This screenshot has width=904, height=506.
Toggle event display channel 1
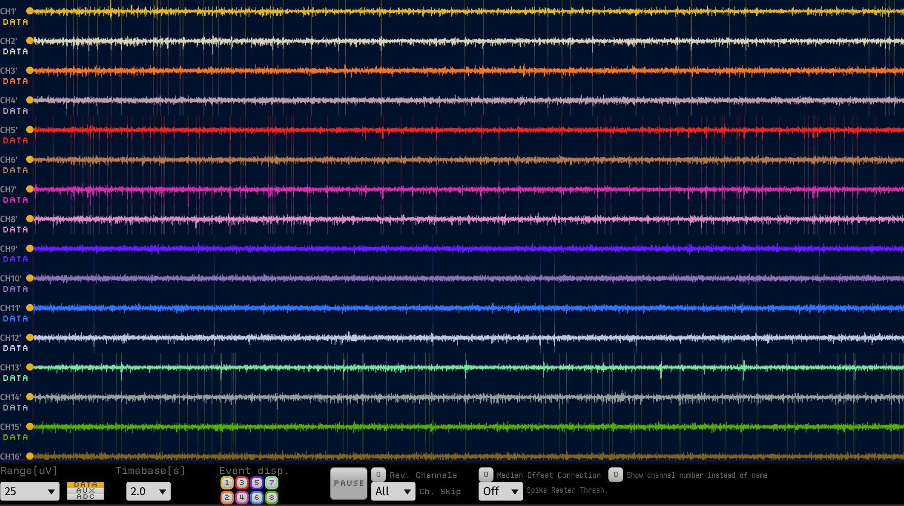coord(227,483)
